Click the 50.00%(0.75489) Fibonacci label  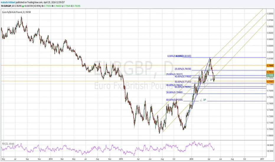tap(174, 92)
